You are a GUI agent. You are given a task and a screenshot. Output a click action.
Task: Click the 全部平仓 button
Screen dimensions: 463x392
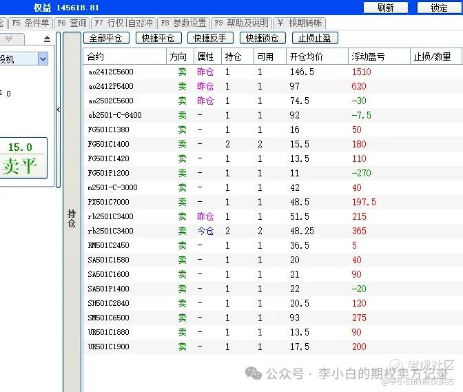106,38
